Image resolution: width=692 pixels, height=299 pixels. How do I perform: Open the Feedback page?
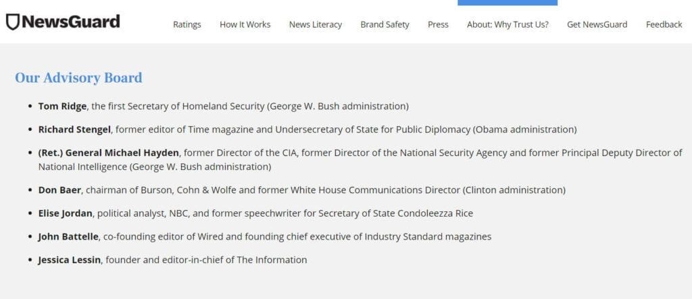664,25
